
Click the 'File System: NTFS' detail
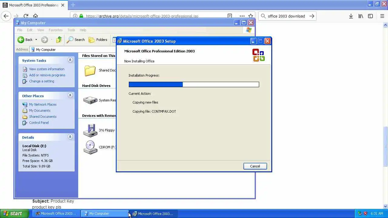click(35, 155)
